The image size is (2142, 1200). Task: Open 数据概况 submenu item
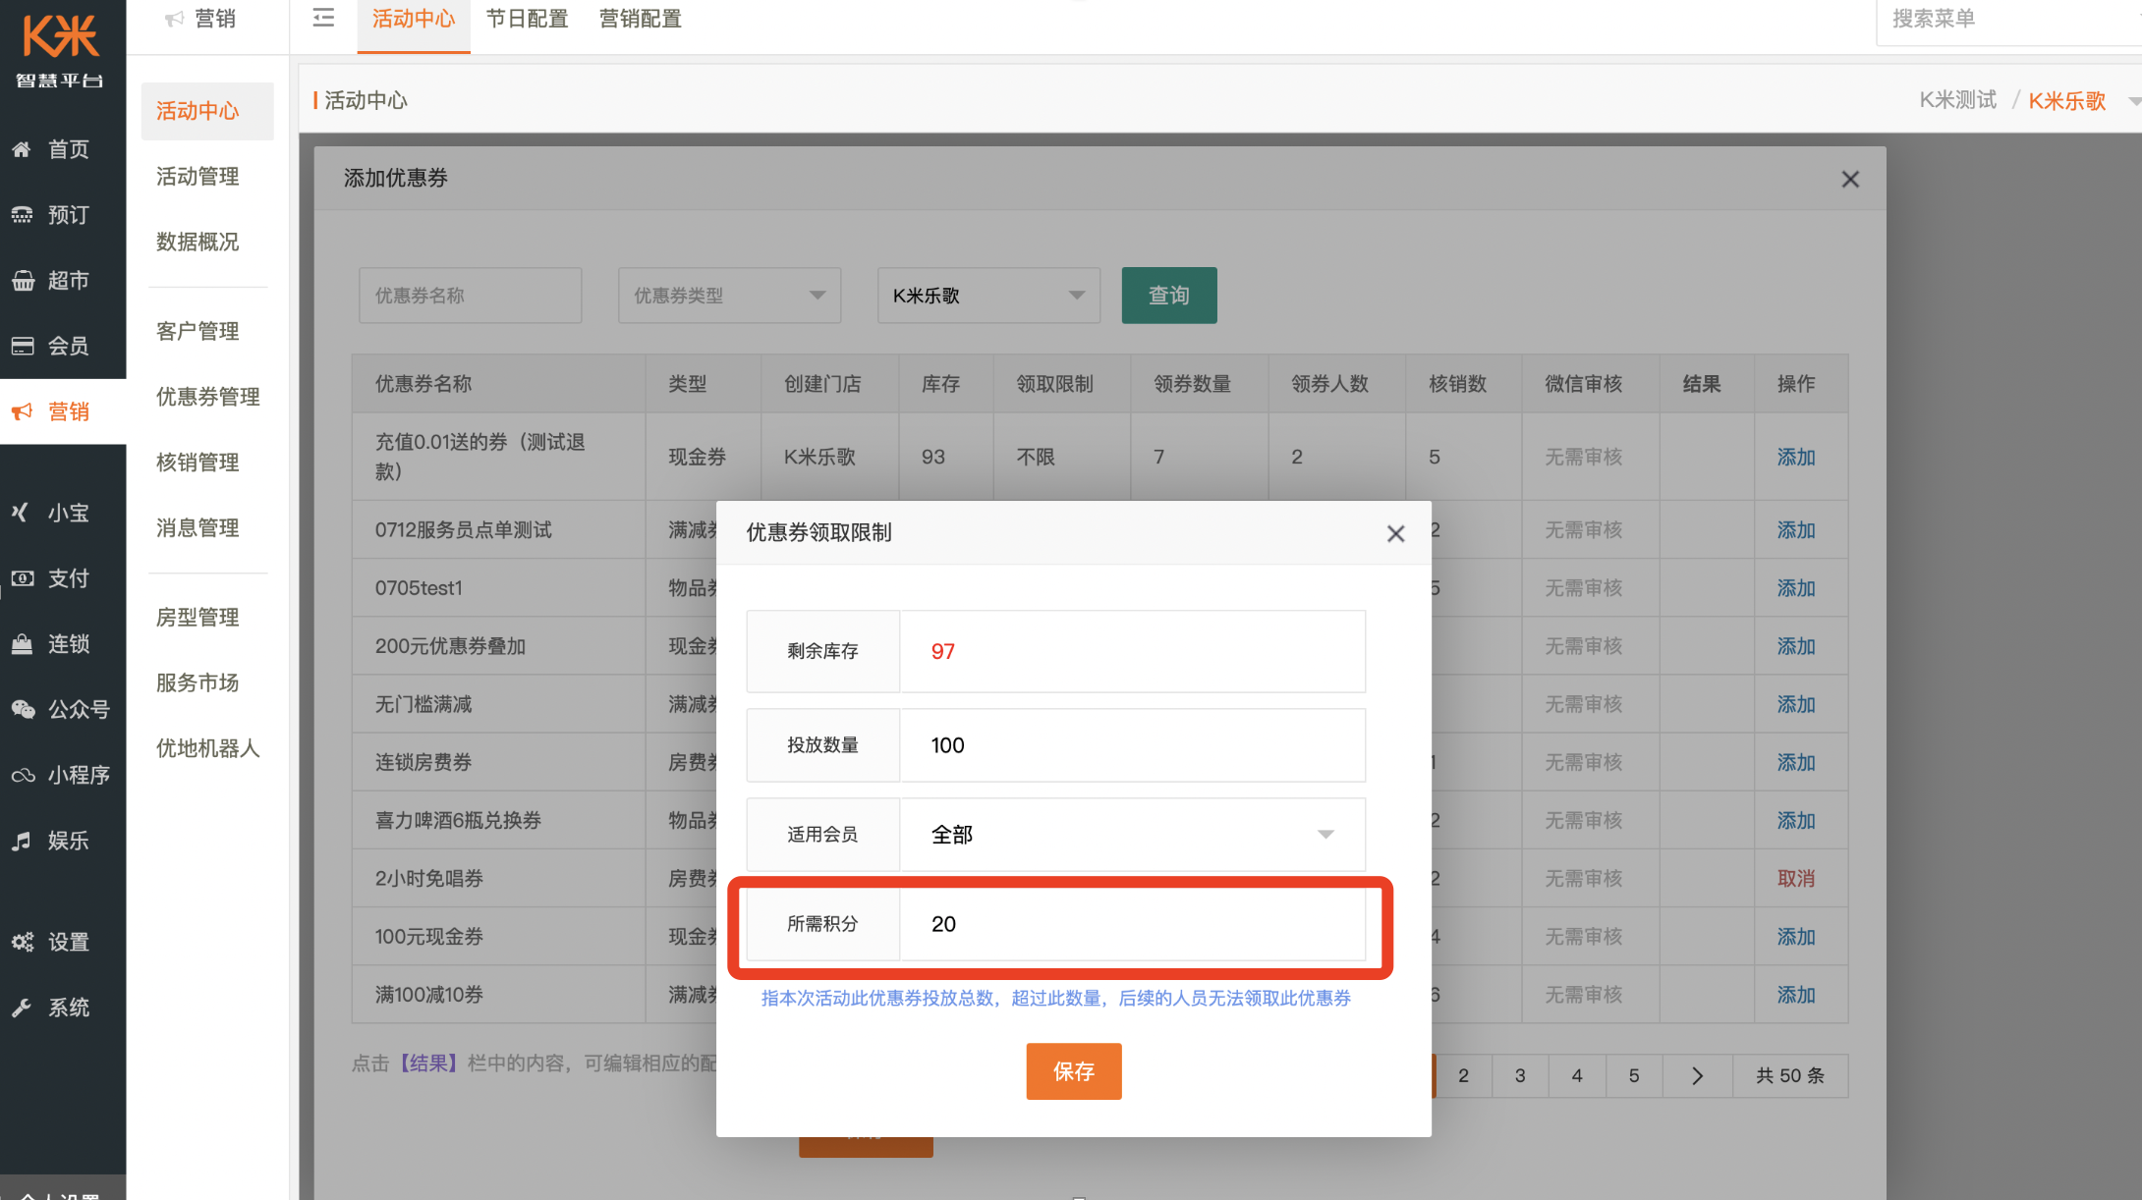click(x=197, y=242)
